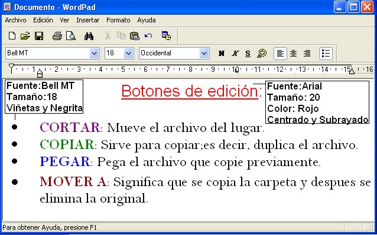377x235 pixels.
Task: Open Print Preview magnifier icon
Action: point(71,36)
